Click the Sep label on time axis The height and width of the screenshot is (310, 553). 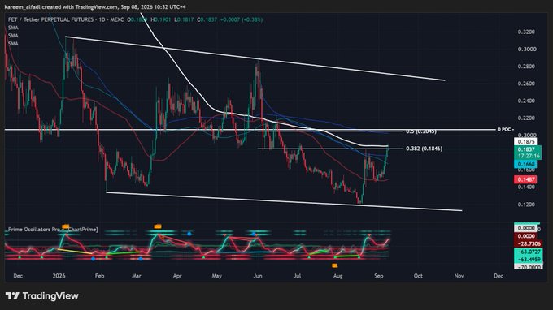tap(379, 276)
